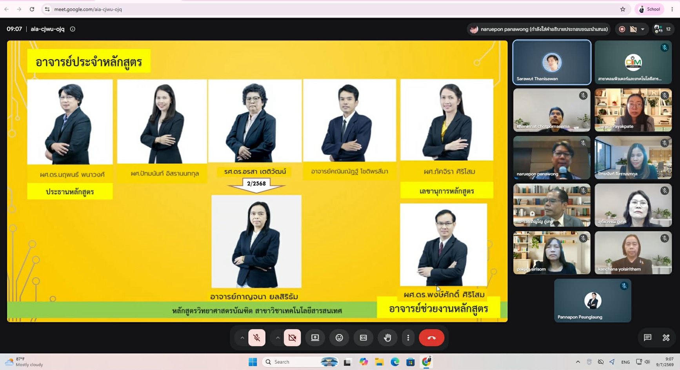Click the presented slide in main view
This screenshot has height=370, width=680.
(257, 181)
